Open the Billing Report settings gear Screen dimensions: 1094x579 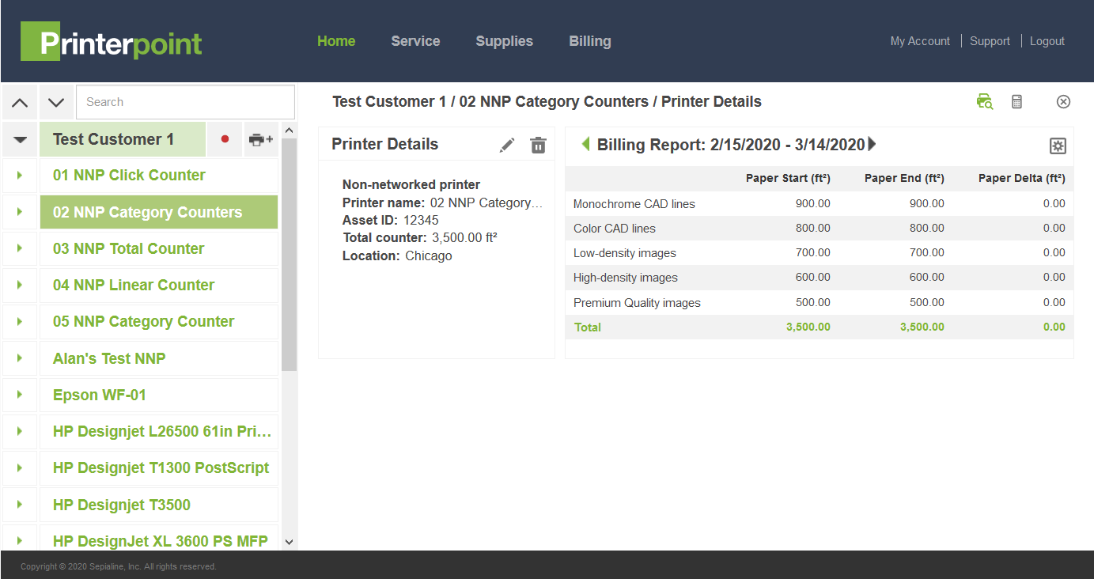tap(1058, 146)
